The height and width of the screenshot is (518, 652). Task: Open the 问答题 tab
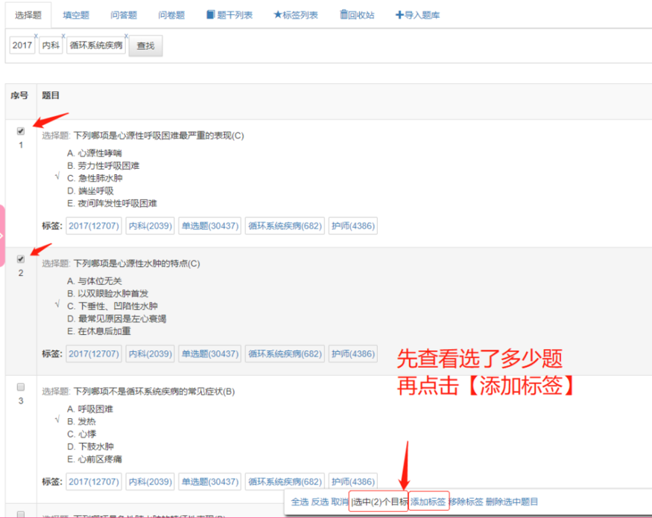click(x=124, y=16)
